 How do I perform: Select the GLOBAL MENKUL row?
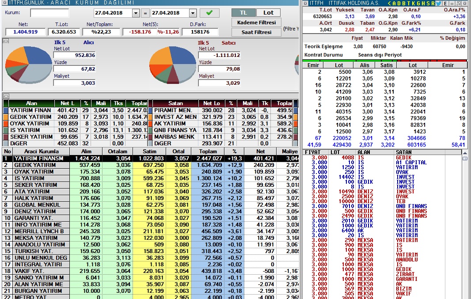(x=151, y=205)
